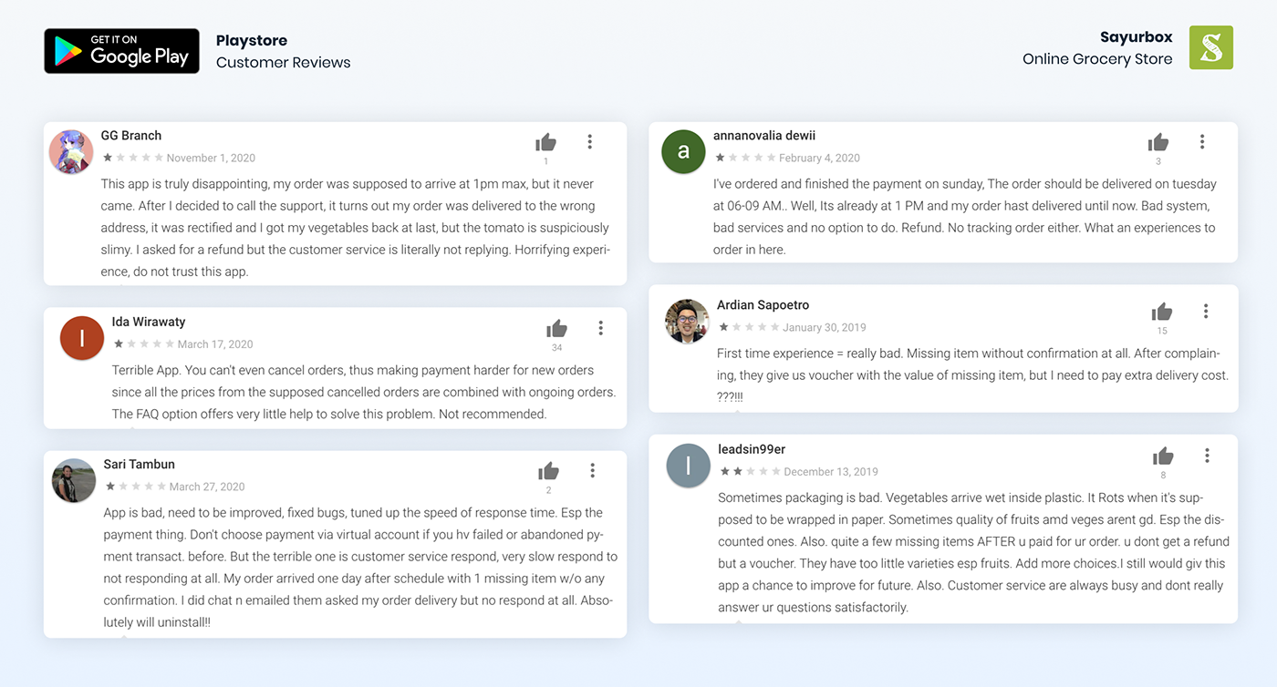Viewport: 1277px width, 687px height.
Task: Like Sari Tambun's review
Action: [548, 471]
